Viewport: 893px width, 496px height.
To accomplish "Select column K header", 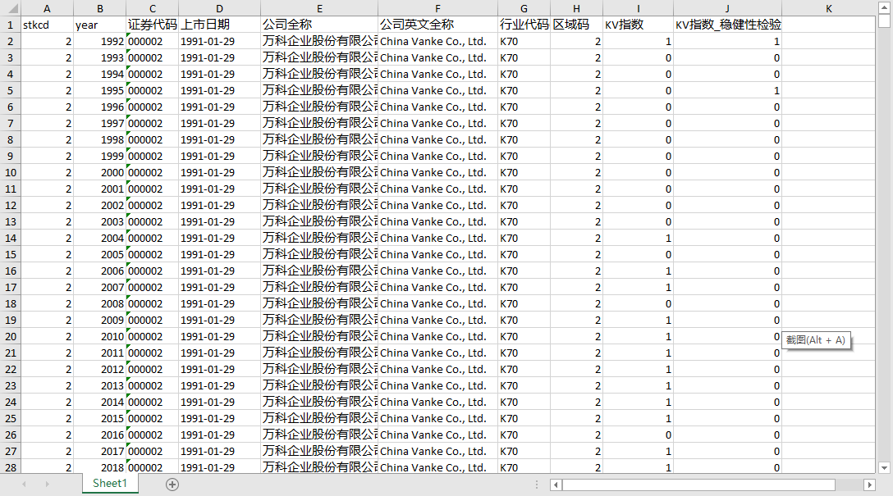I will [x=829, y=8].
